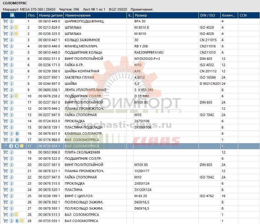Add ПЛАНКА ПРОМЕЖУТОЧ. 00 0670 949 2 to cart

pos(6,109)
